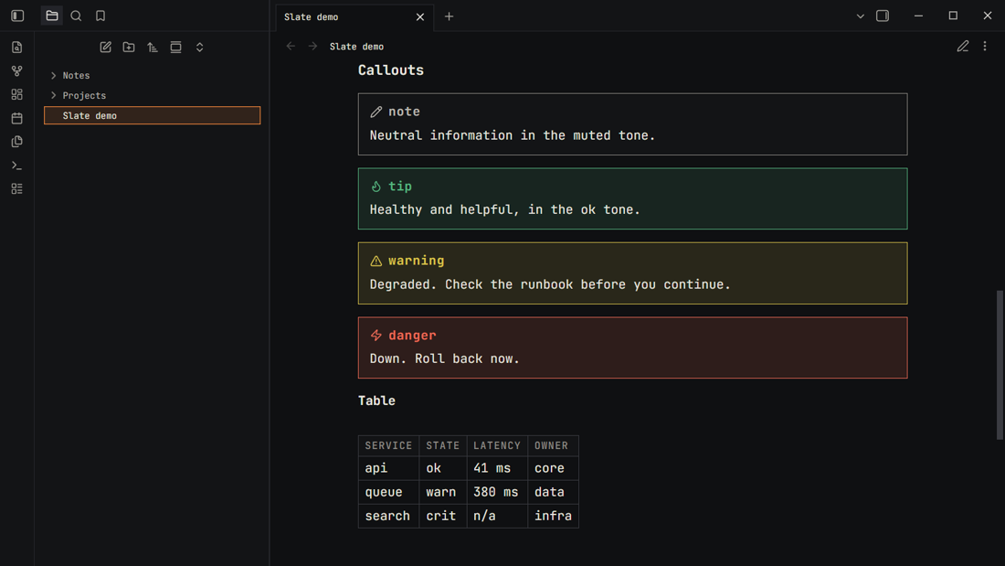Toggle the right sidebar panel
This screenshot has width=1005, height=566.
[x=883, y=16]
